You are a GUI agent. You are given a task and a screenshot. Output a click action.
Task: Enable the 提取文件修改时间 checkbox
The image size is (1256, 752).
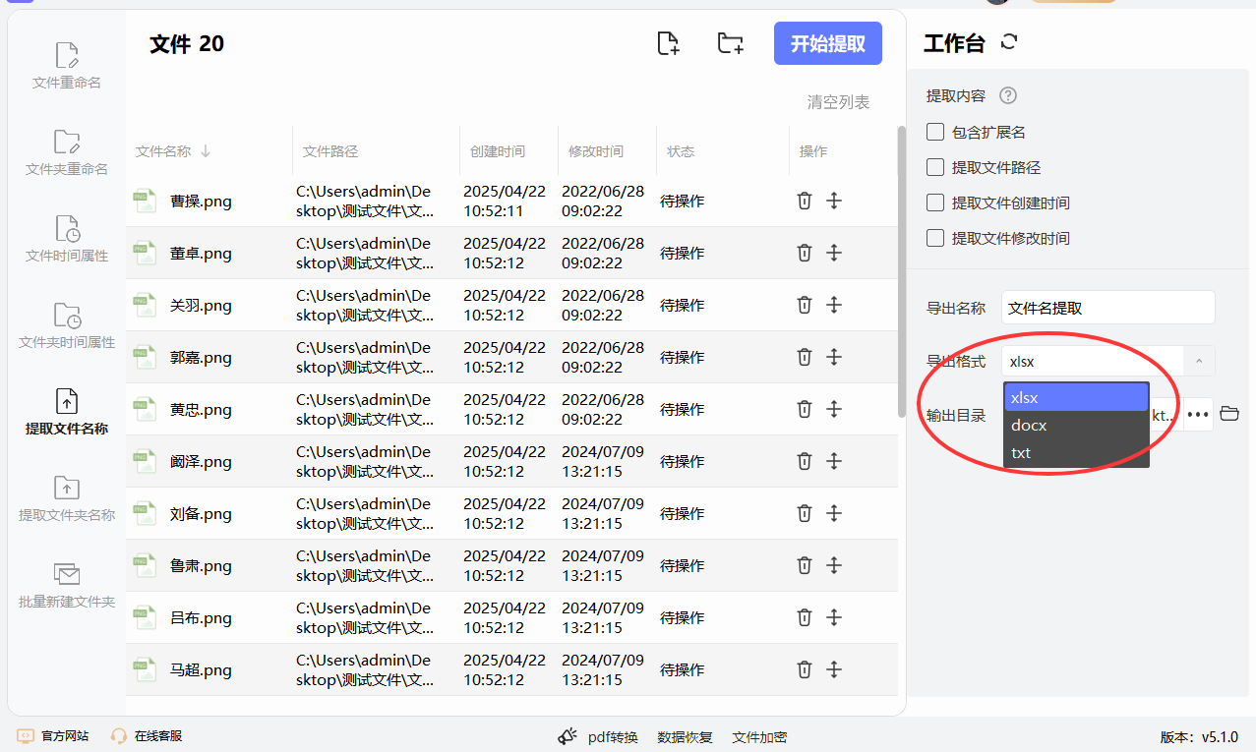(935, 238)
